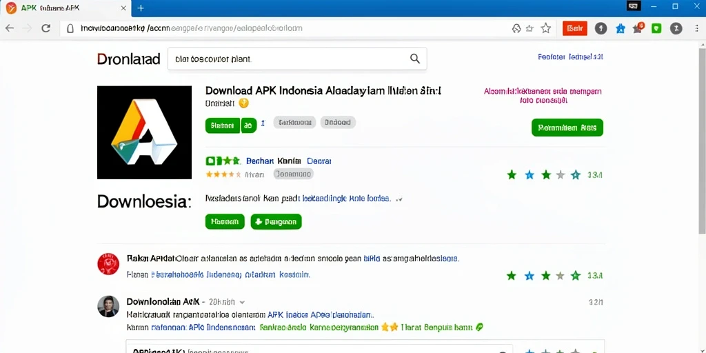This screenshot has width=706, height=353.
Task: Open the first dark grey circle extension
Action: coord(601,28)
